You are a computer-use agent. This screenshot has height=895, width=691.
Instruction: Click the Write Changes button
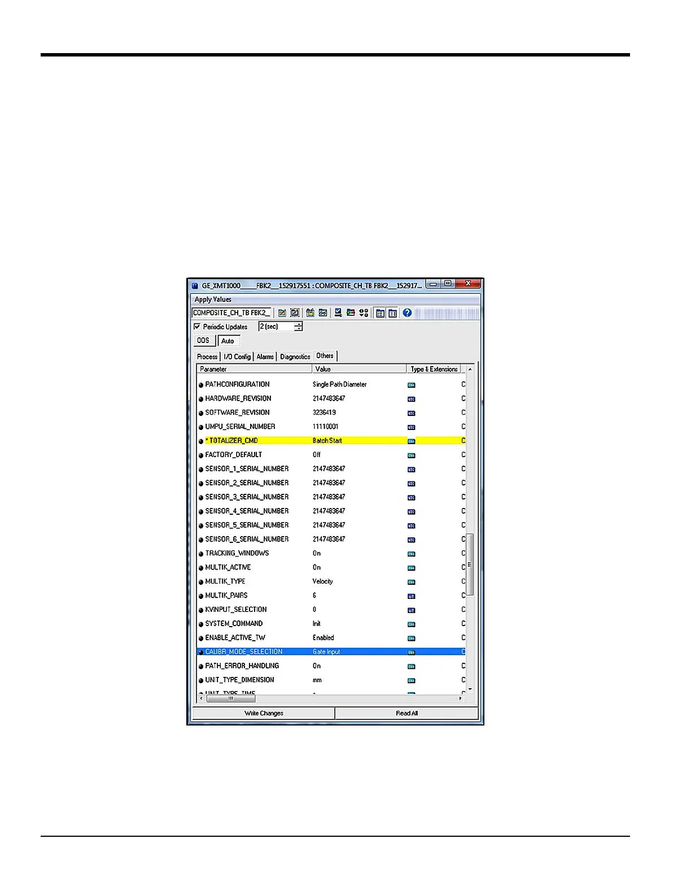tap(264, 713)
